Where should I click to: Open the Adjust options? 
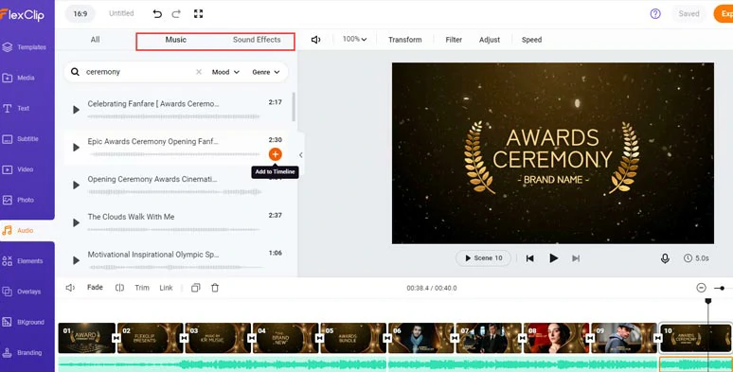[x=490, y=40]
